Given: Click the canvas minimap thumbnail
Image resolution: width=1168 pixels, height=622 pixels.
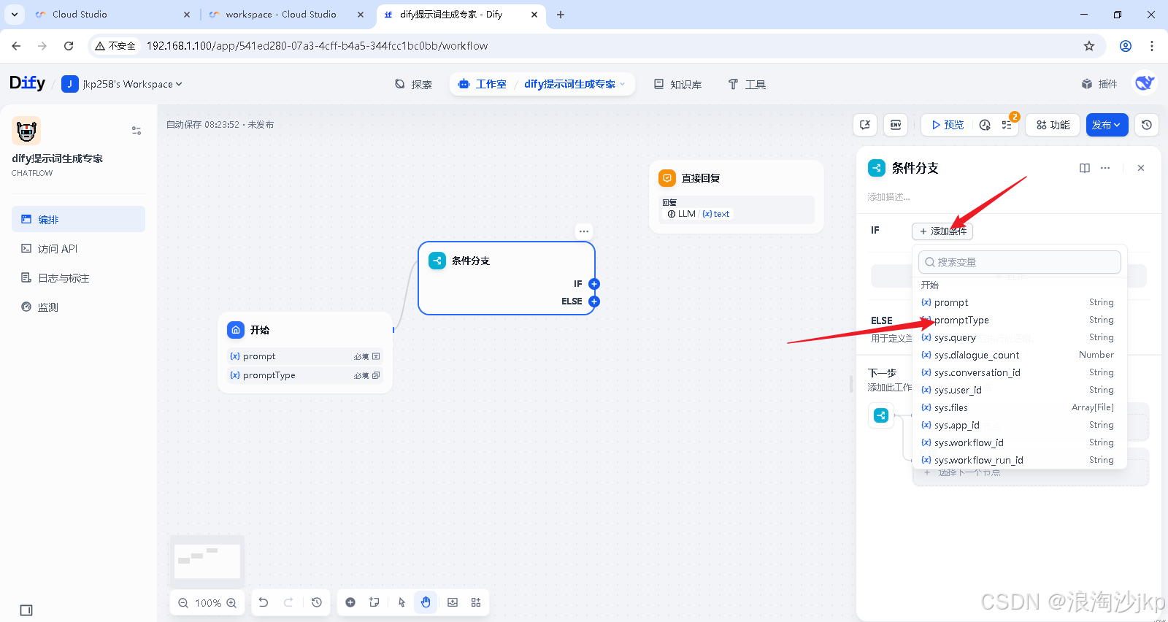Looking at the screenshot, I should [x=207, y=561].
